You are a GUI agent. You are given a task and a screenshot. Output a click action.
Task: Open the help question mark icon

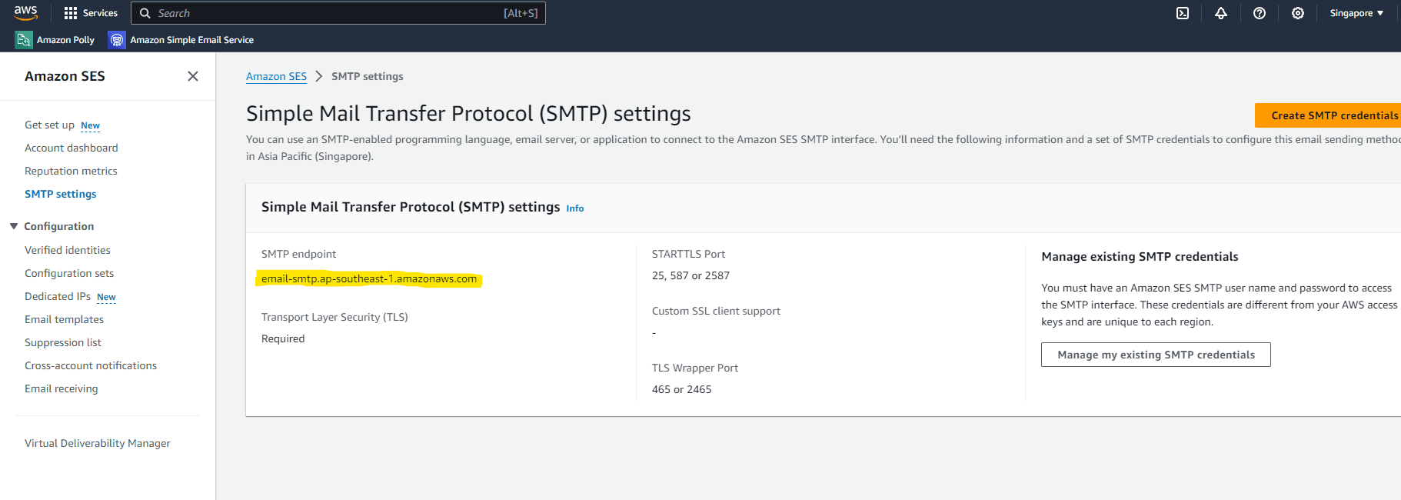click(1260, 13)
